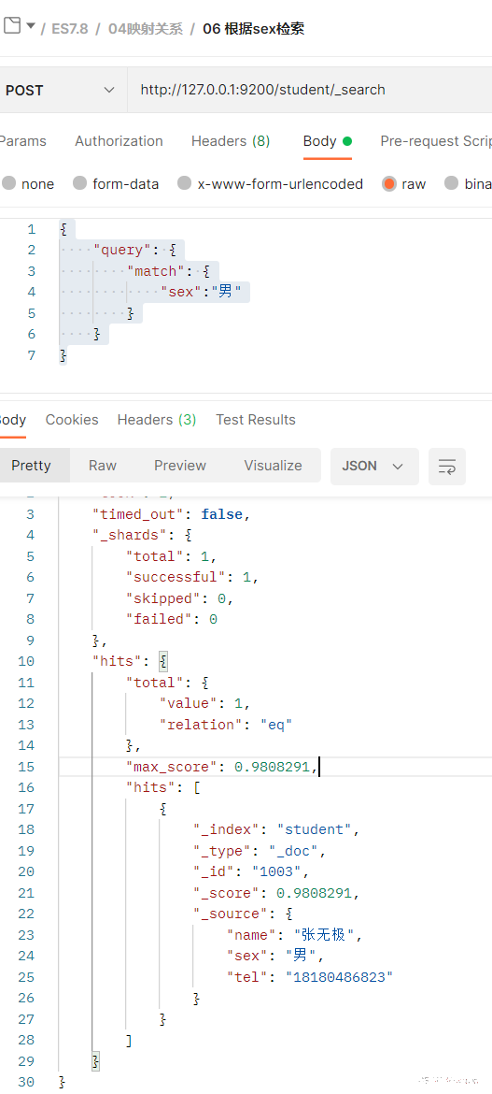Select the binary body radio button
This screenshot has width=492, height=1094.
coord(452,183)
